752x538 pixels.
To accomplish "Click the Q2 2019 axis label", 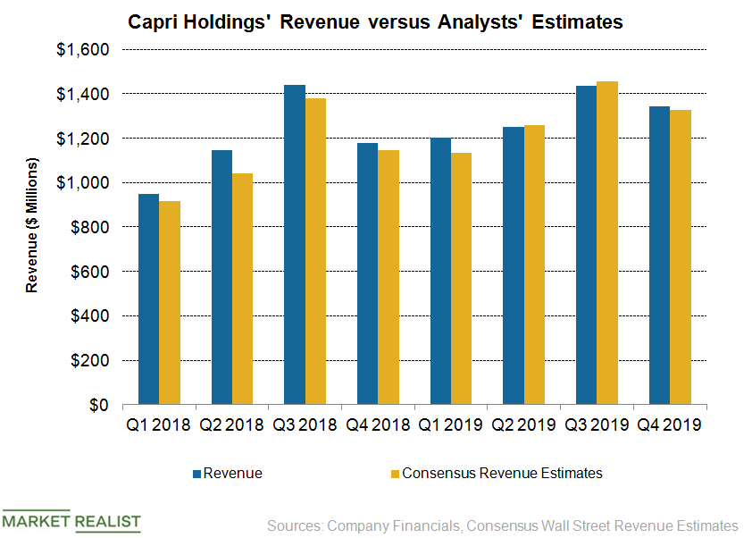I will coord(523,425).
